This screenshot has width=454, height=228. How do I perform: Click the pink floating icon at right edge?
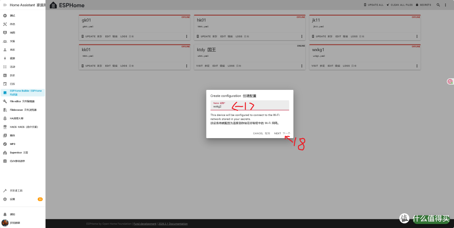tap(450, 81)
